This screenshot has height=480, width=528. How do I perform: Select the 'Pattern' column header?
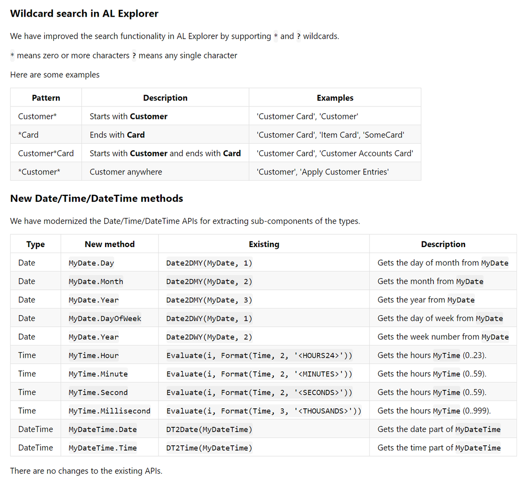click(x=46, y=98)
